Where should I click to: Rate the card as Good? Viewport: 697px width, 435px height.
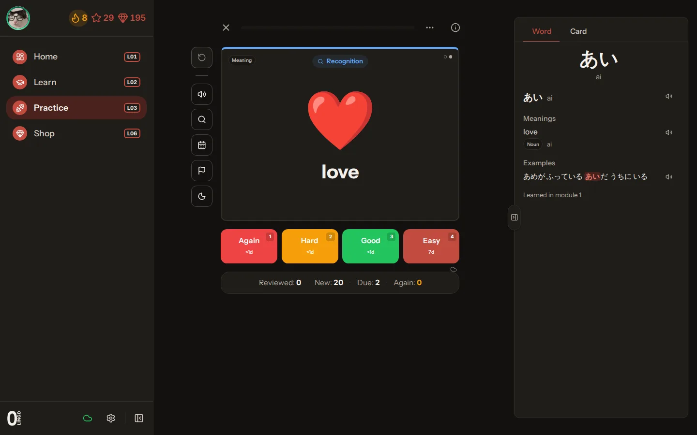click(370, 246)
